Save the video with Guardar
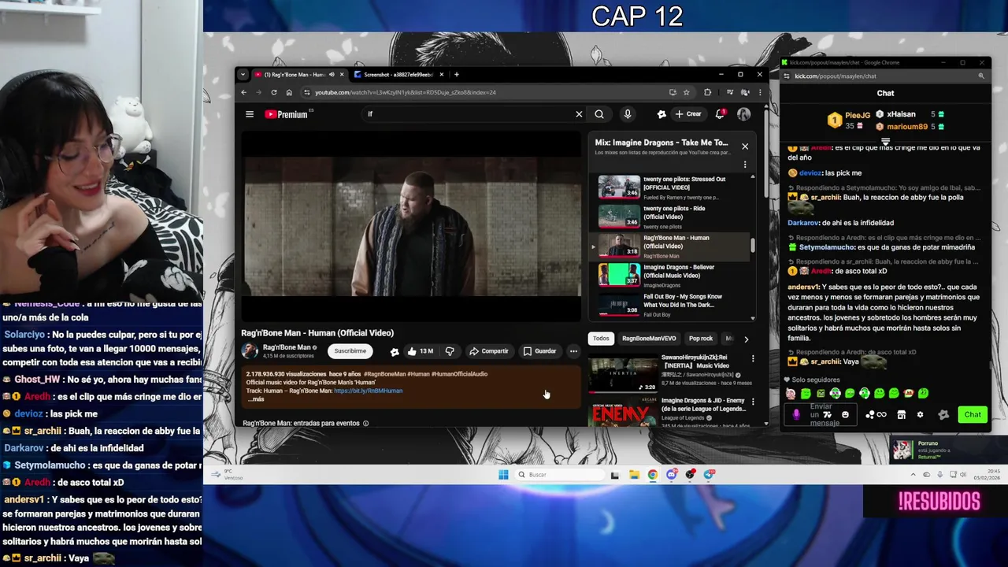The image size is (1008, 567). [540, 351]
